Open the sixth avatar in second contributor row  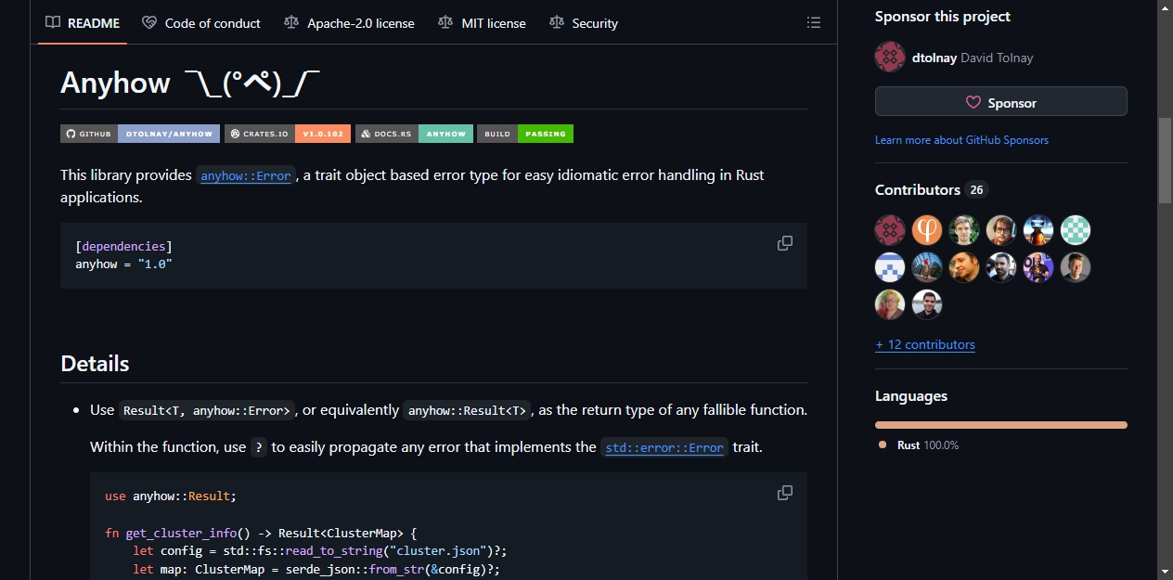(1076, 267)
